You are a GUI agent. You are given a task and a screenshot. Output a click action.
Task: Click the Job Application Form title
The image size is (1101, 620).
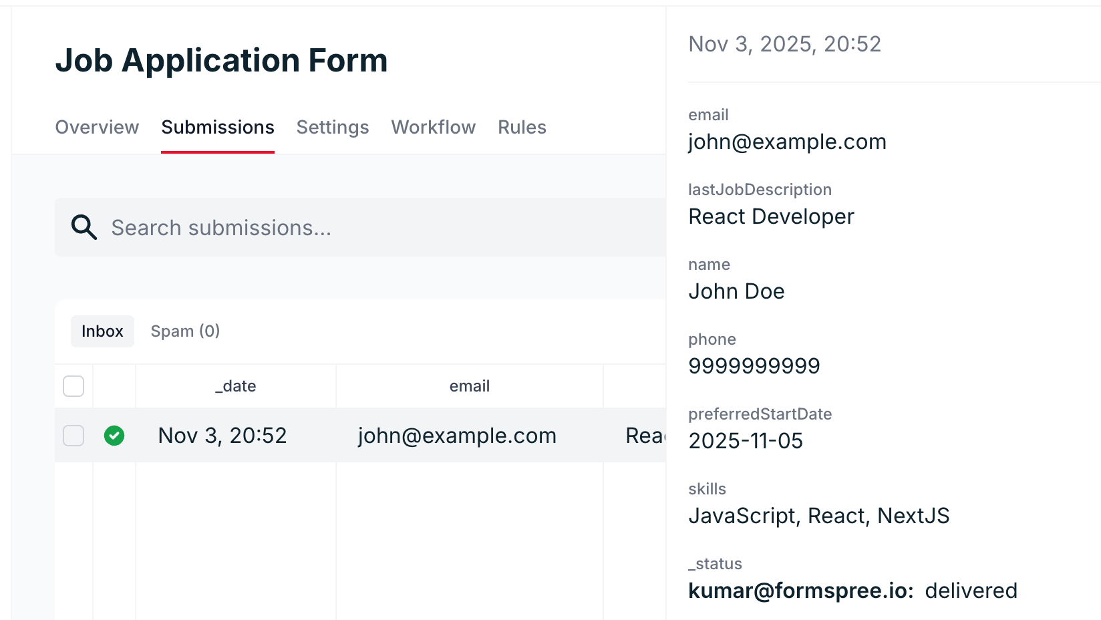[x=221, y=60]
